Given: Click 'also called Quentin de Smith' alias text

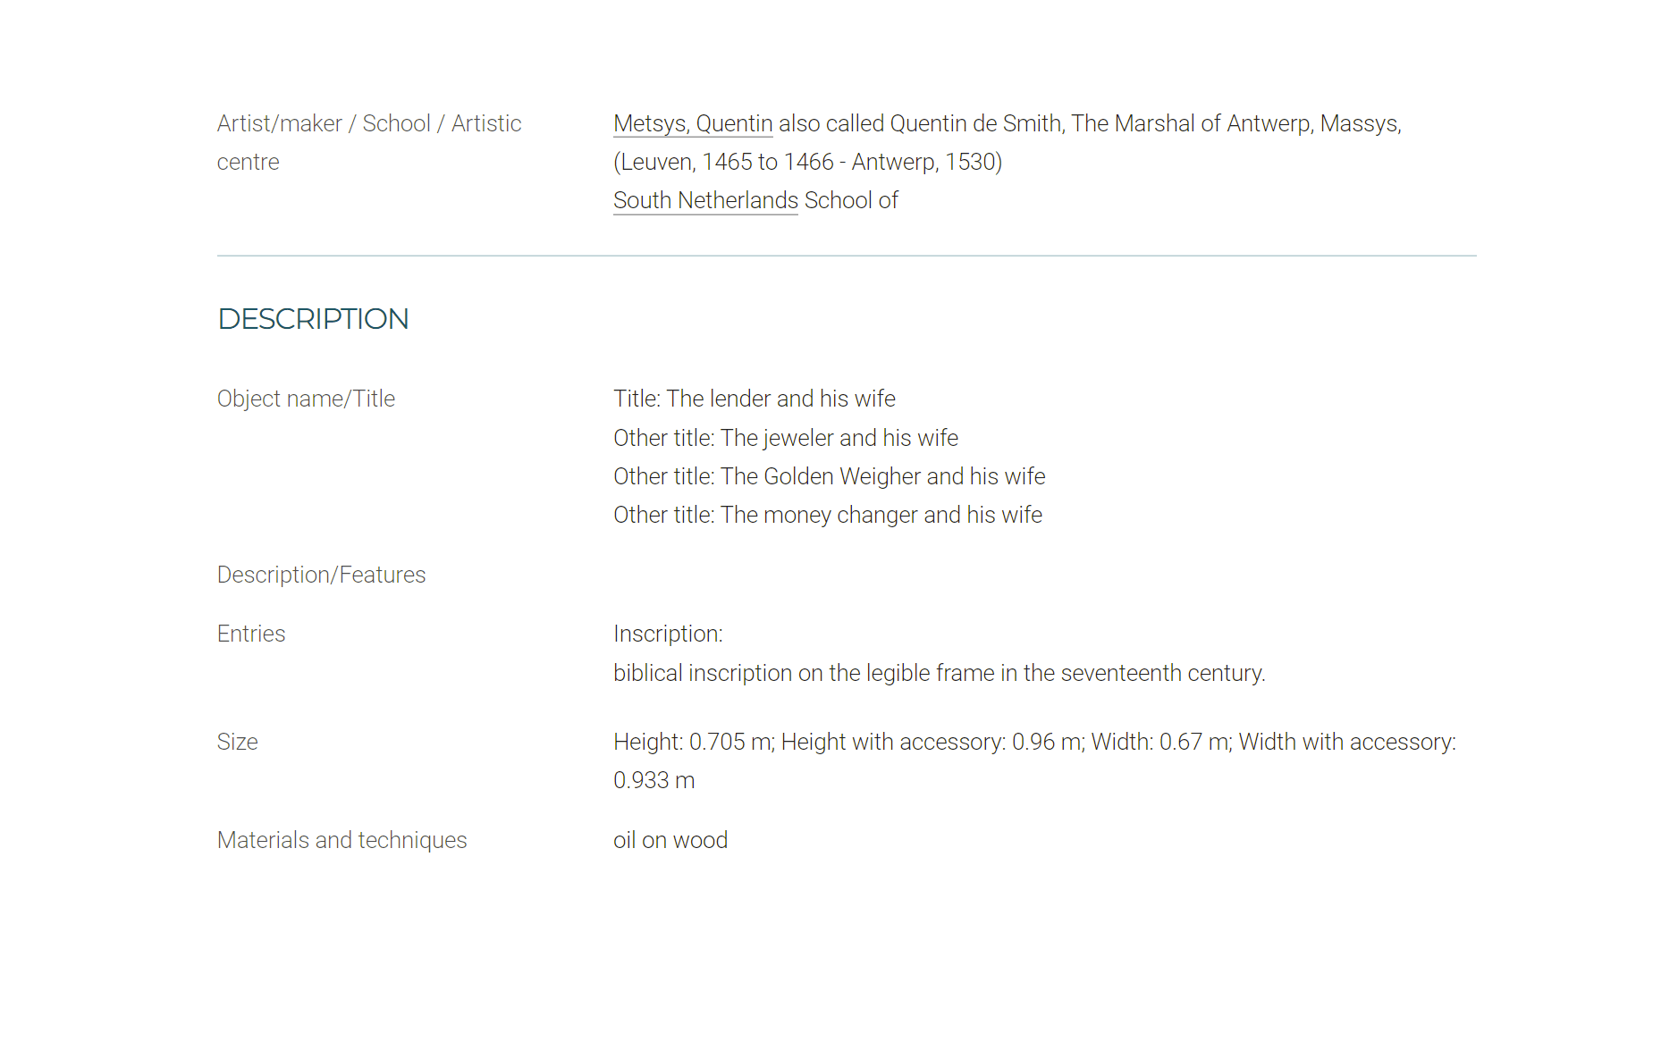Looking at the screenshot, I should point(920,123).
